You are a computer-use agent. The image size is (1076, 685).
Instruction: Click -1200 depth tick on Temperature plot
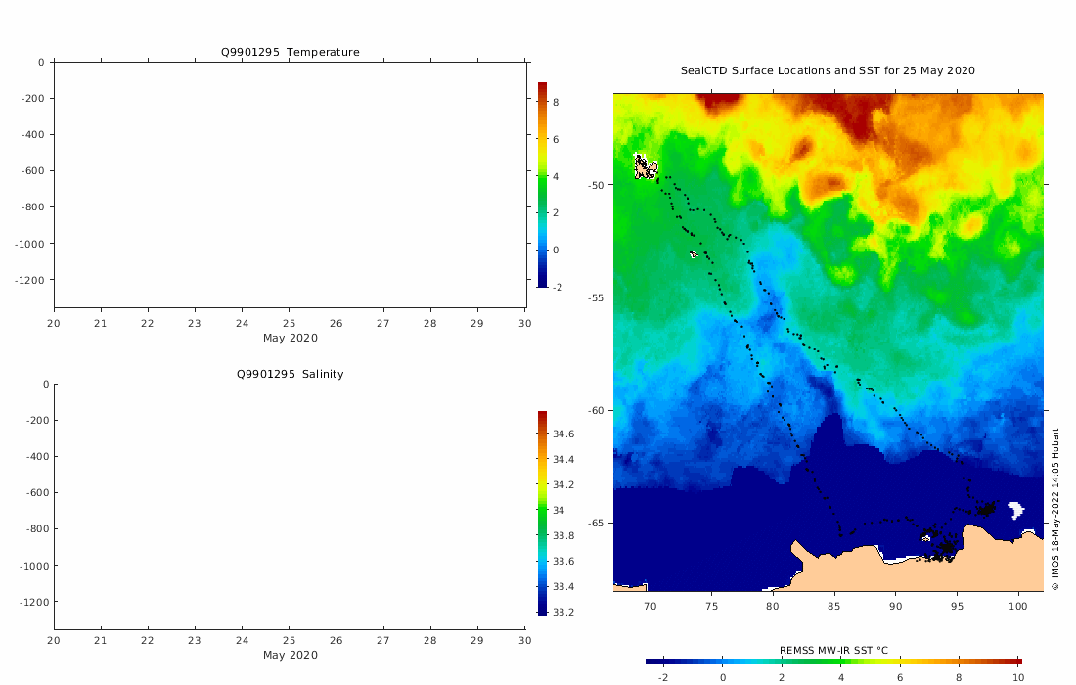(x=29, y=280)
